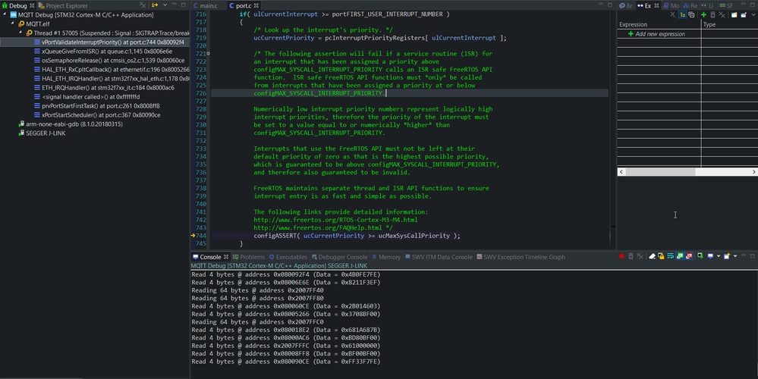The height and width of the screenshot is (379, 758).
Task: Collapse Thread #1 57005 node
Action: 20,33
